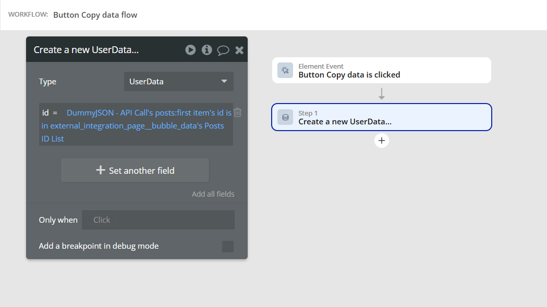
Task: Click Set another field button
Action: click(x=135, y=170)
